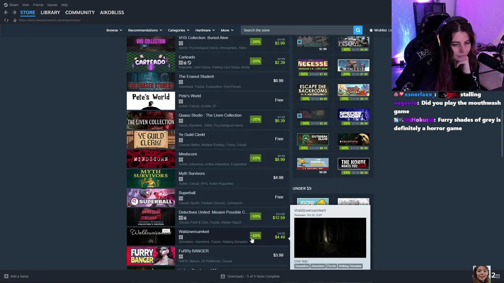This screenshot has height=283, width=504.
Task: Open the AIKOBLISS profile tab
Action: click(x=112, y=13)
